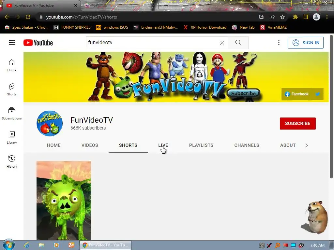Viewport: 334px width, 250px height.
Task: Clear the search box with the X
Action: click(x=222, y=43)
